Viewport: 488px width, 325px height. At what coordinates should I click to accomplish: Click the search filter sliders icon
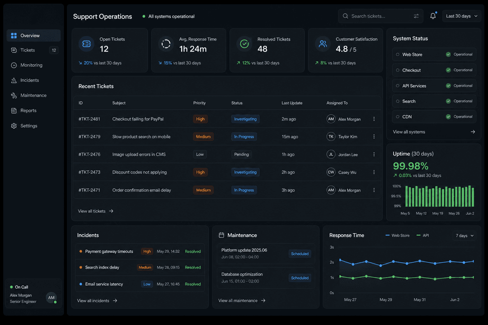pos(416,16)
